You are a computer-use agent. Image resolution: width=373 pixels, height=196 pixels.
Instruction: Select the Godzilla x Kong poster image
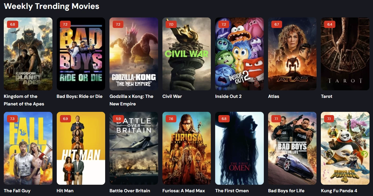134,54
